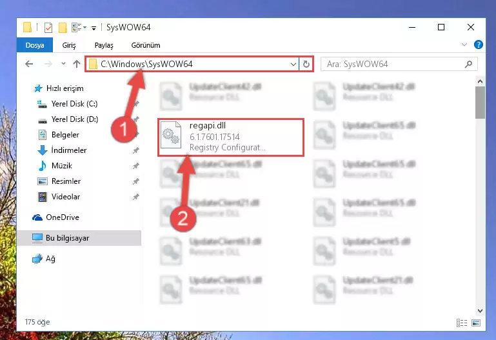Open Videolar folder in sidebar
The width and height of the screenshot is (496, 340).
(66, 197)
